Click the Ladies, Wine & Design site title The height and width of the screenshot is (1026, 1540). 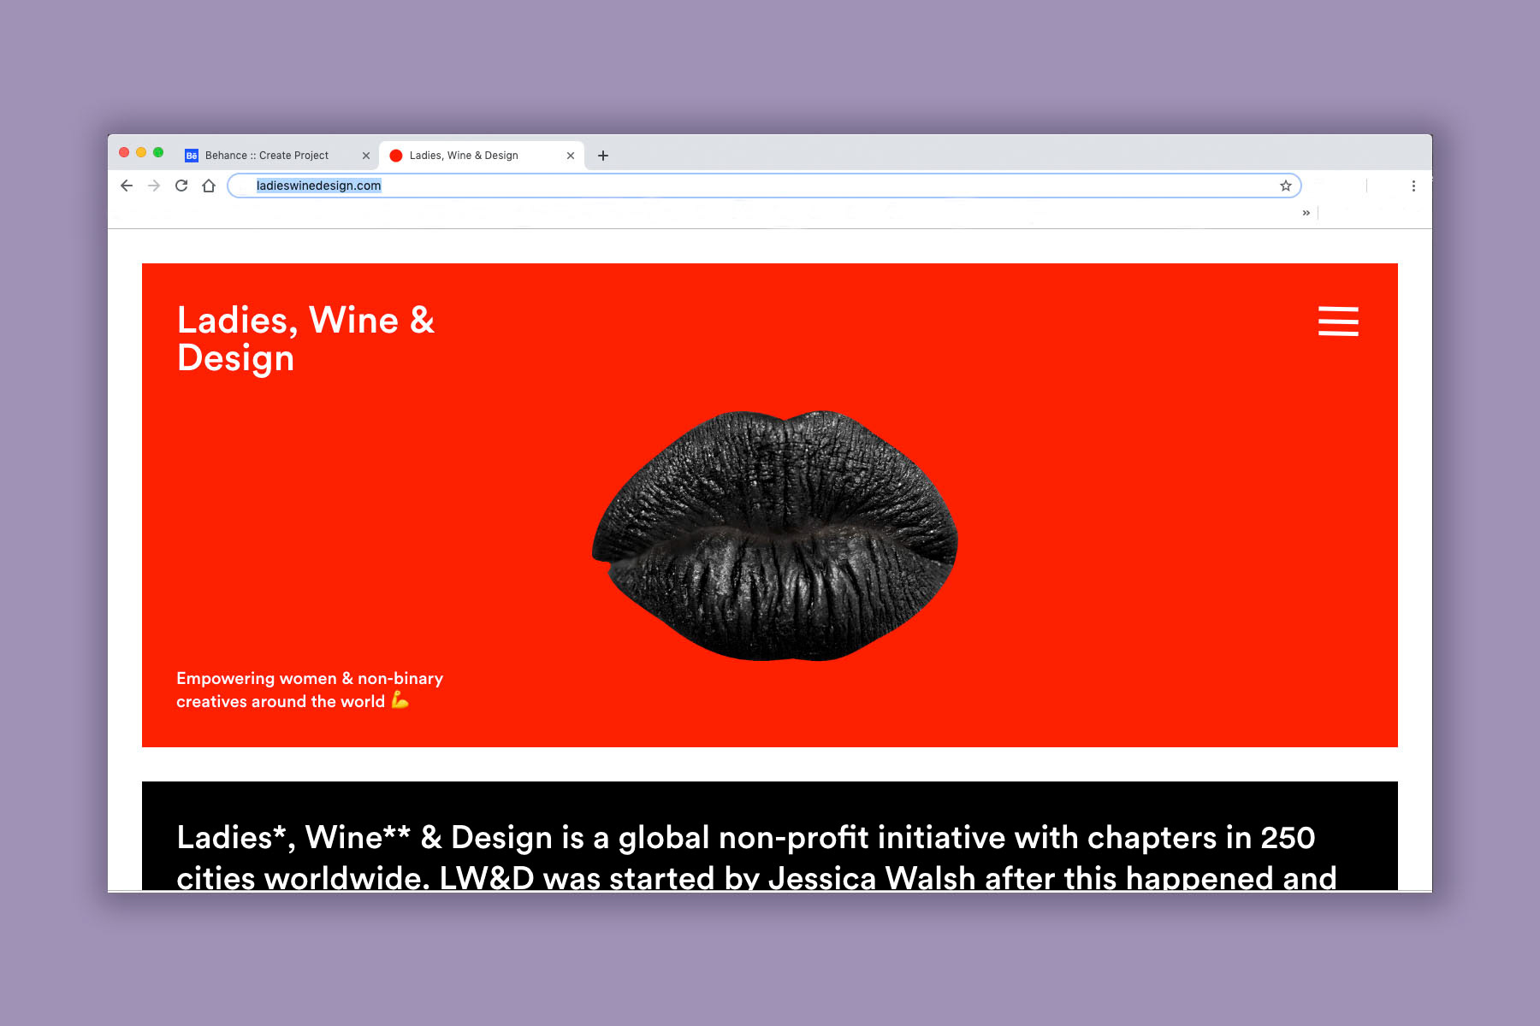[x=305, y=339]
